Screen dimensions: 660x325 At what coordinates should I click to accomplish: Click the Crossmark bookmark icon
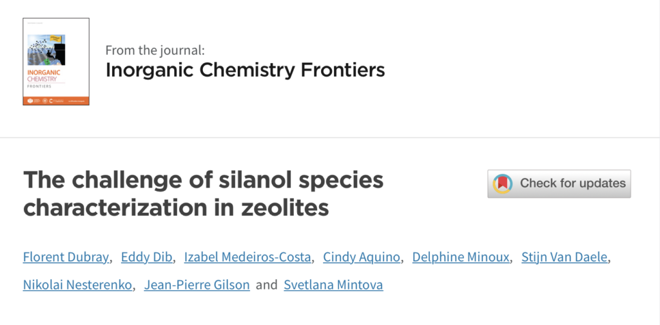pos(503,184)
